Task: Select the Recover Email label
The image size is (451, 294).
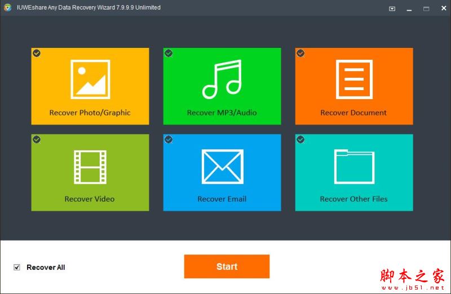Action: (x=222, y=199)
